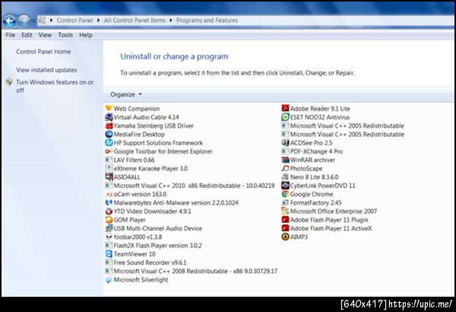Select Microsoft Visual C++ 2008 Redistributable entry
Image resolution: width=456 pixels, height=312 pixels.
pos(192,271)
